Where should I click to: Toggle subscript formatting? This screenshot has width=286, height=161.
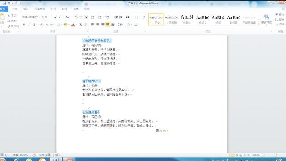(x=47, y=25)
